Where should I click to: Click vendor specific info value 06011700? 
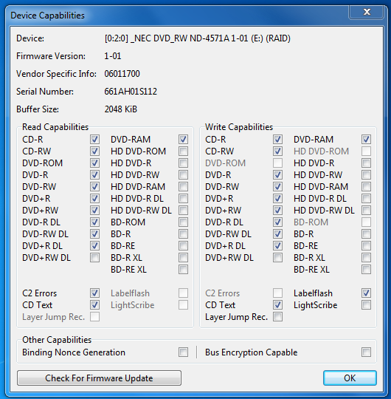coord(122,74)
